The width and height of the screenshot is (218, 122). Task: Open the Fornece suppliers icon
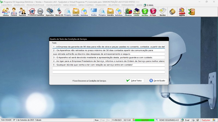(14, 12)
